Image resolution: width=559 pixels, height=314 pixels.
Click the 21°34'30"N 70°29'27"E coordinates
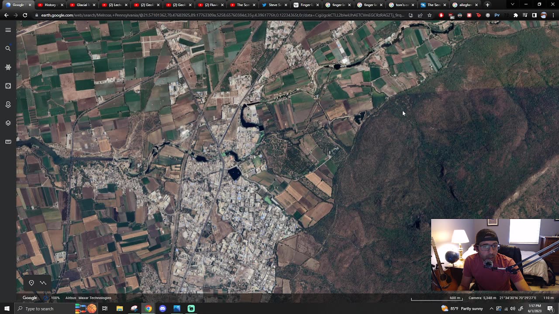pos(518,298)
